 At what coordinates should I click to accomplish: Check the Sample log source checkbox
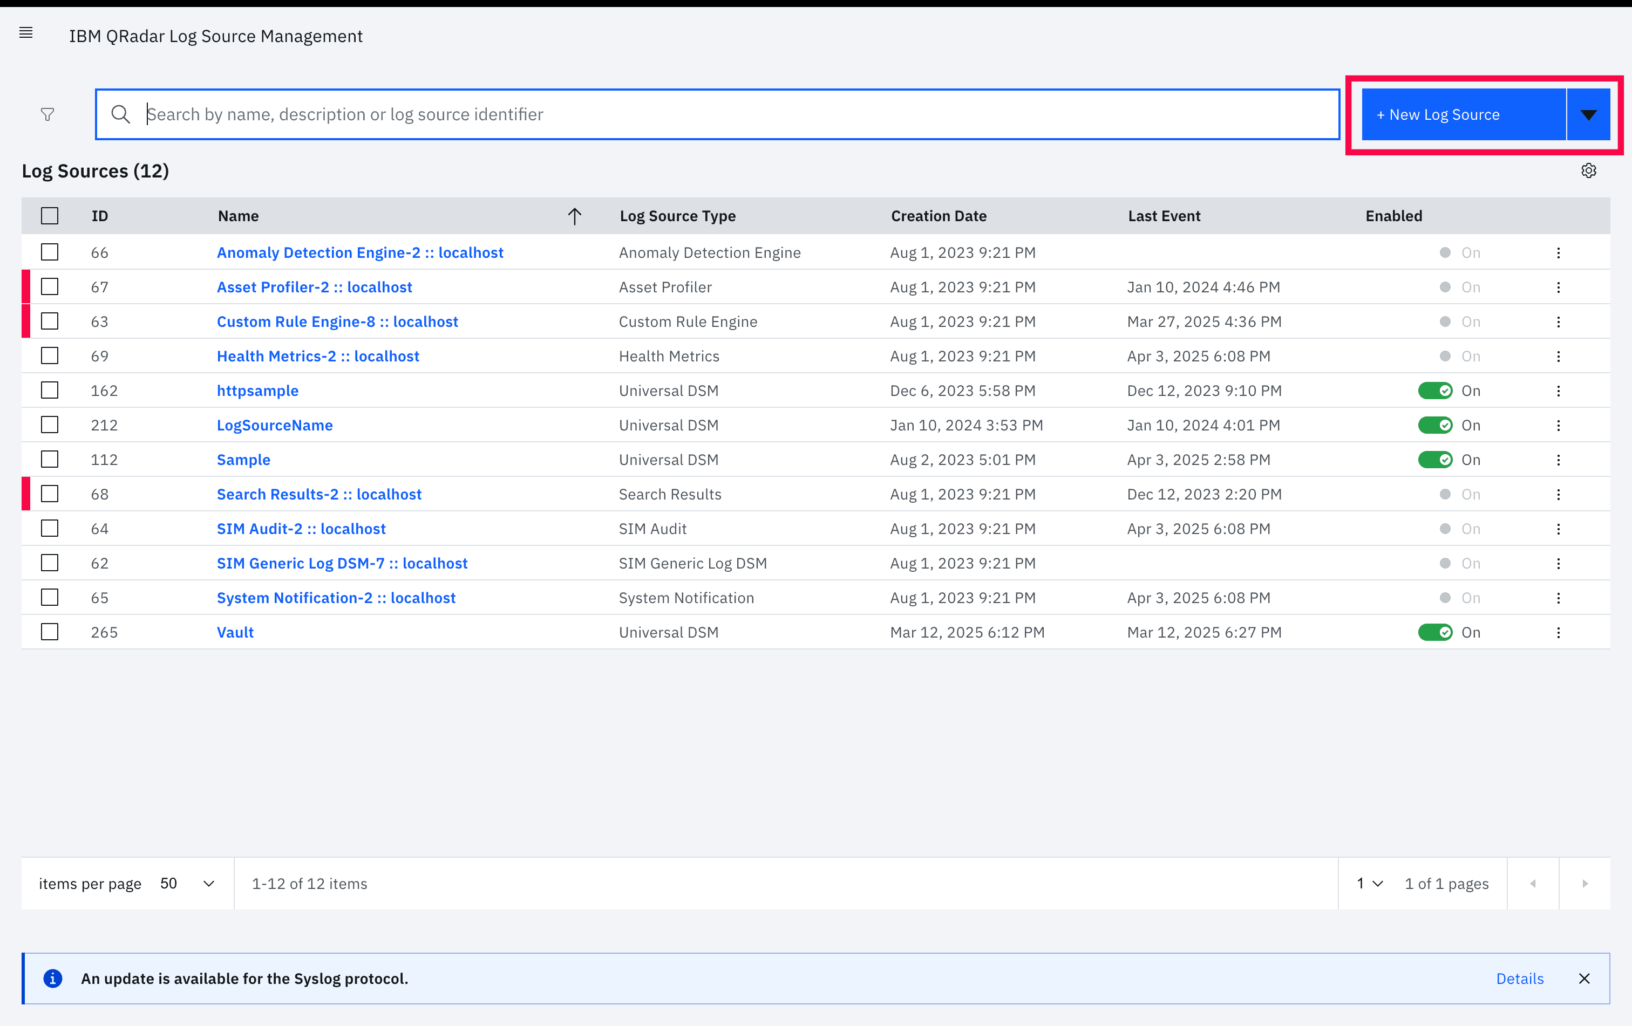[50, 460]
